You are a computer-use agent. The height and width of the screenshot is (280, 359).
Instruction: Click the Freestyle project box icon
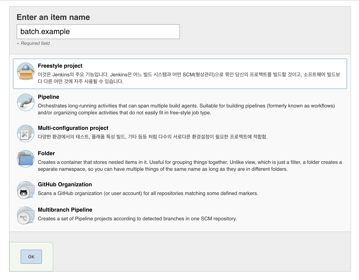coord(26,71)
